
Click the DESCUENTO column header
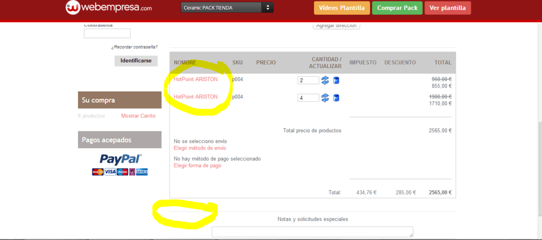[400, 62]
